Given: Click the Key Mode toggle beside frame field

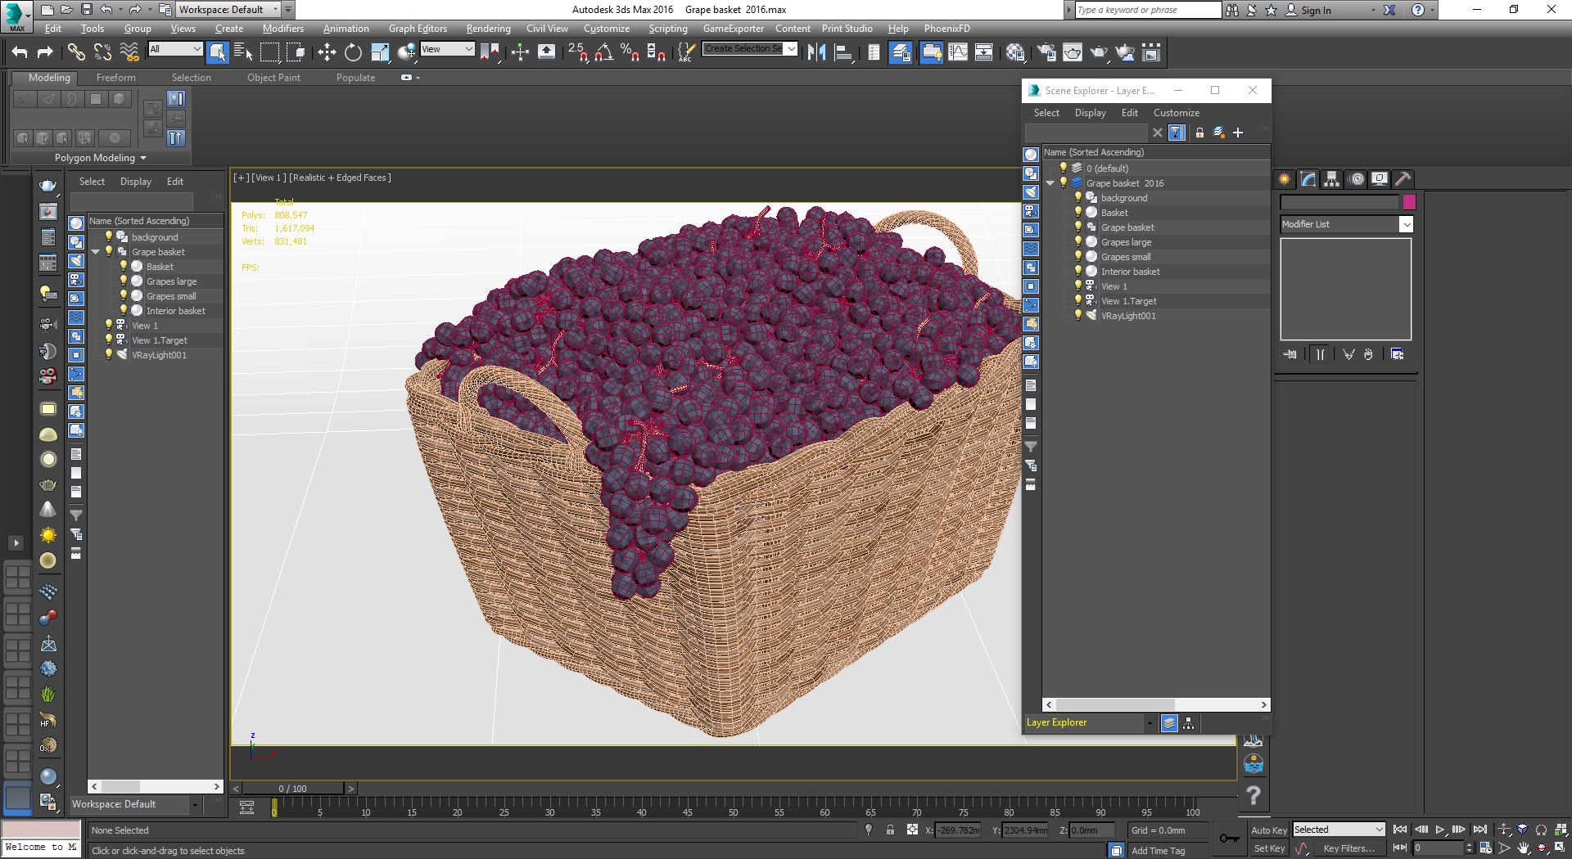Looking at the screenshot, I should [1400, 848].
